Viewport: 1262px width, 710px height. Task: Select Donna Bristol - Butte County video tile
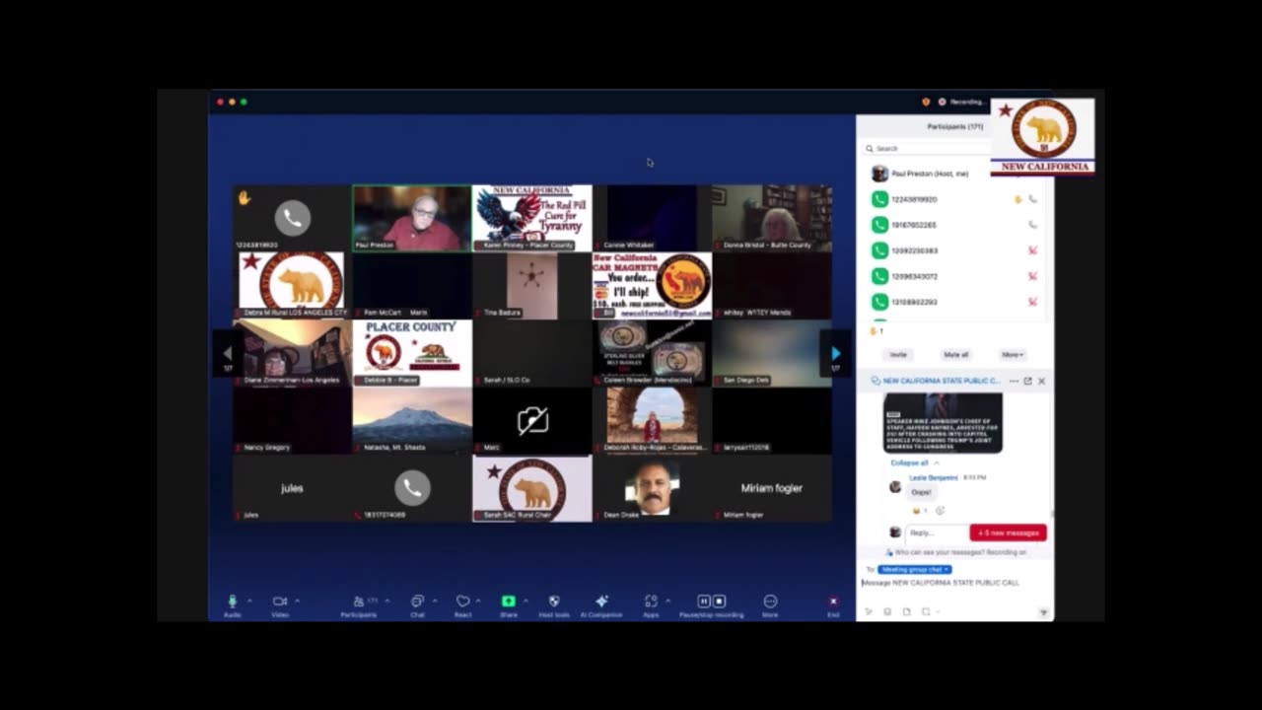(x=772, y=218)
